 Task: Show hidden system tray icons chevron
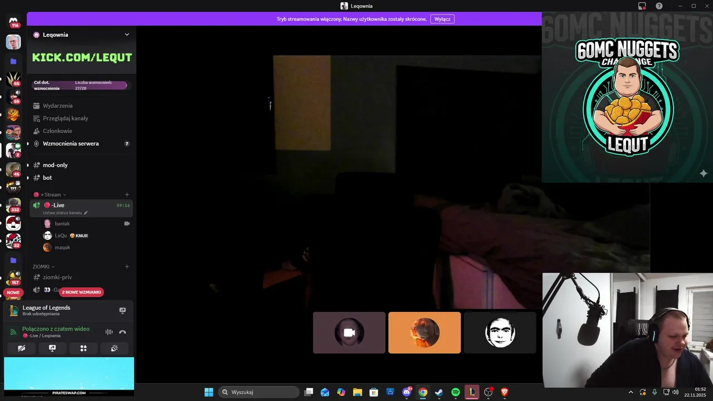pos(631,392)
